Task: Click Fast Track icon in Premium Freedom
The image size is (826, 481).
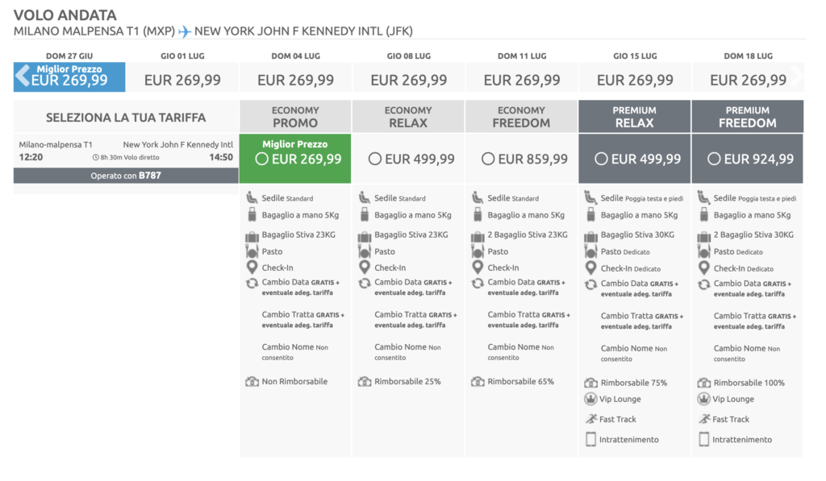Action: pos(703,419)
